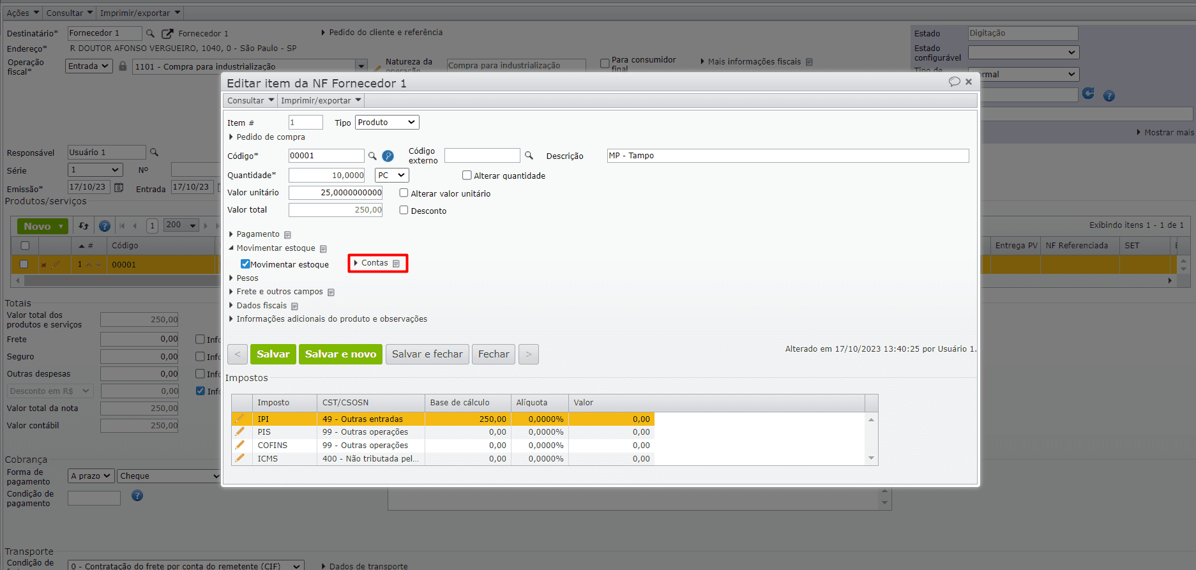1196x570 pixels.
Task: Open the Consultar menu in the dialog
Action: tap(250, 100)
